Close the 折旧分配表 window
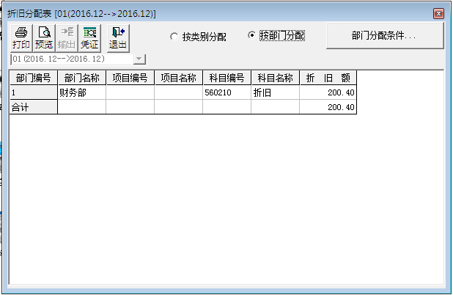 pos(438,14)
